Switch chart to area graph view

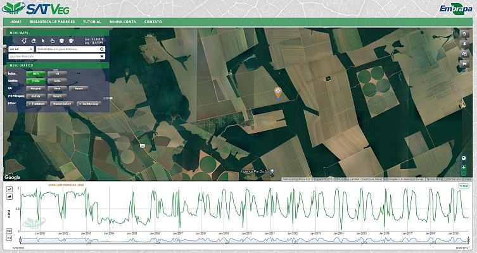point(10,197)
